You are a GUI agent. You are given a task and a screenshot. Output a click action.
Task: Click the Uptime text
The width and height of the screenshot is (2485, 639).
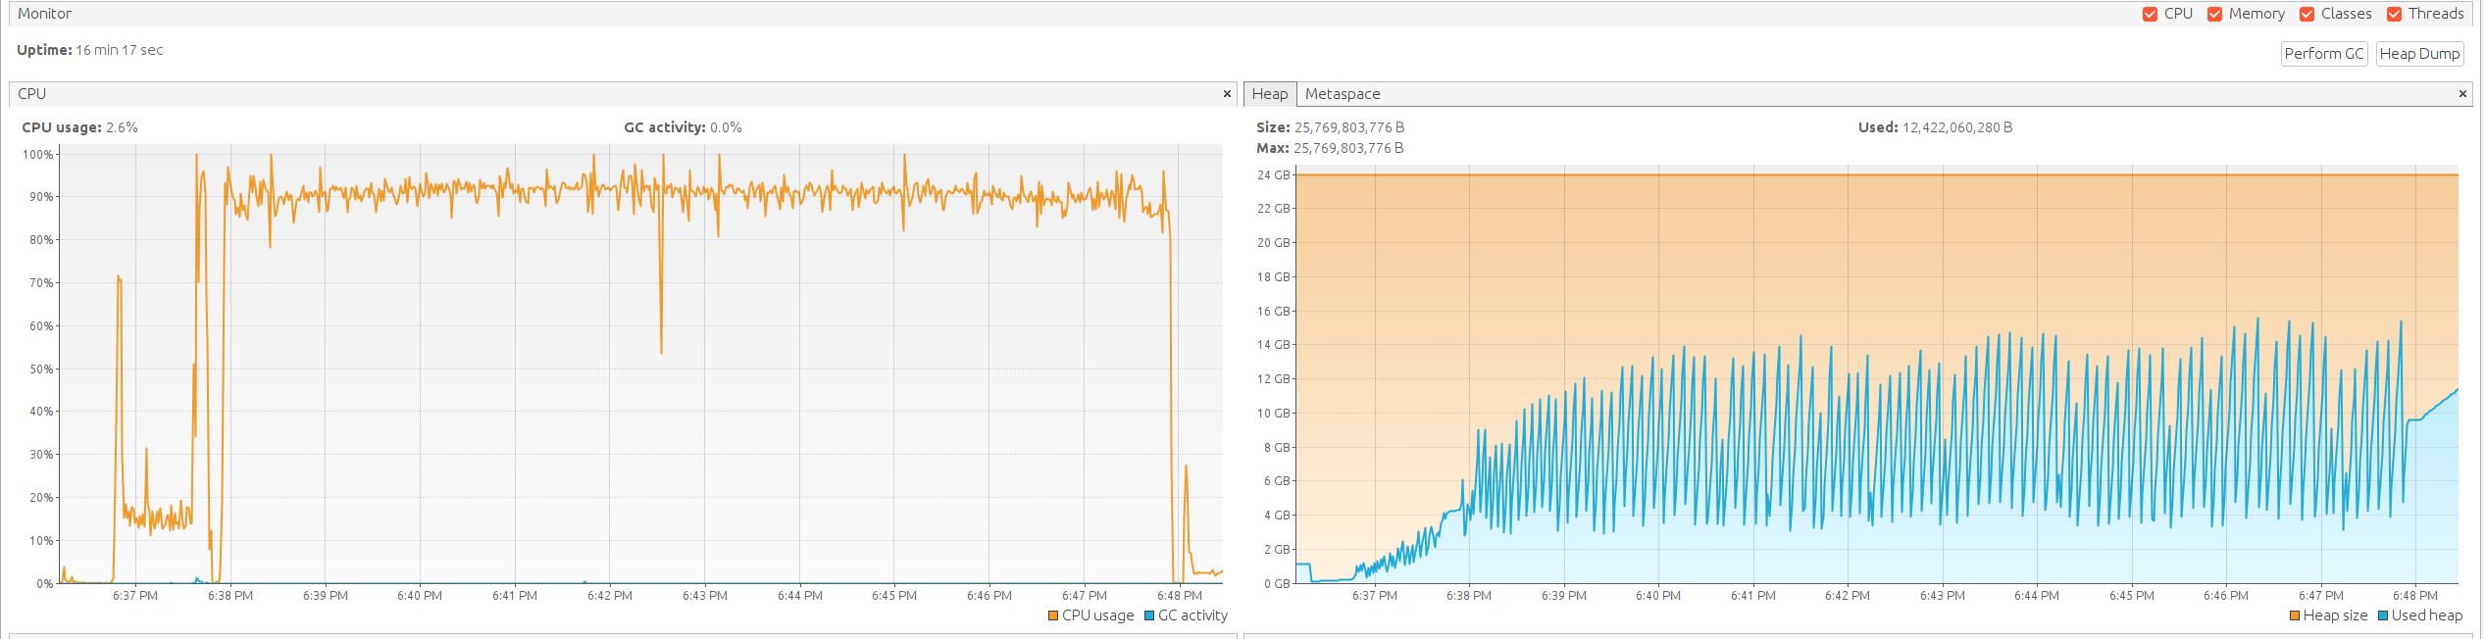[x=89, y=50]
